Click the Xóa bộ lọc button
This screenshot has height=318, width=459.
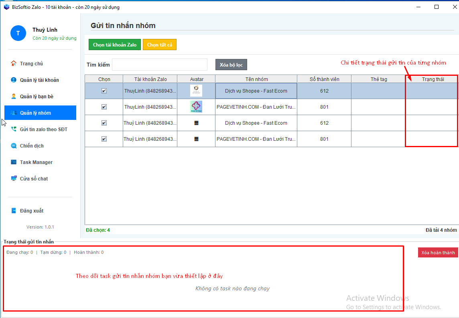pyautogui.click(x=231, y=65)
